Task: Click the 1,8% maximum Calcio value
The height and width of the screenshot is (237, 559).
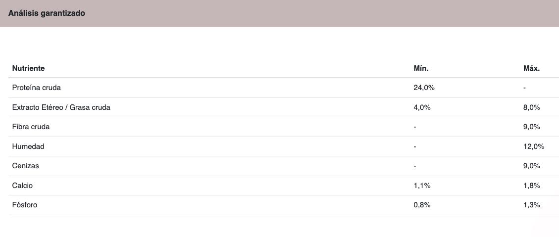Action: pos(532,186)
